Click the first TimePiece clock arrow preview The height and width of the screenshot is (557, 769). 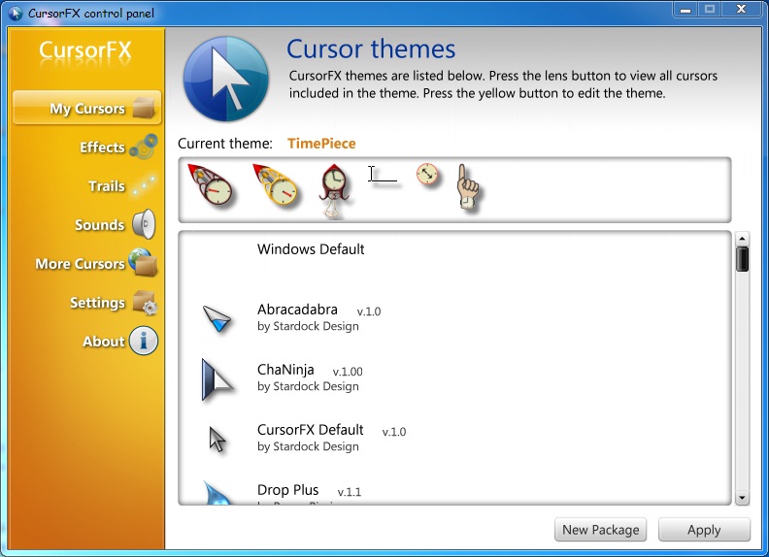click(210, 187)
